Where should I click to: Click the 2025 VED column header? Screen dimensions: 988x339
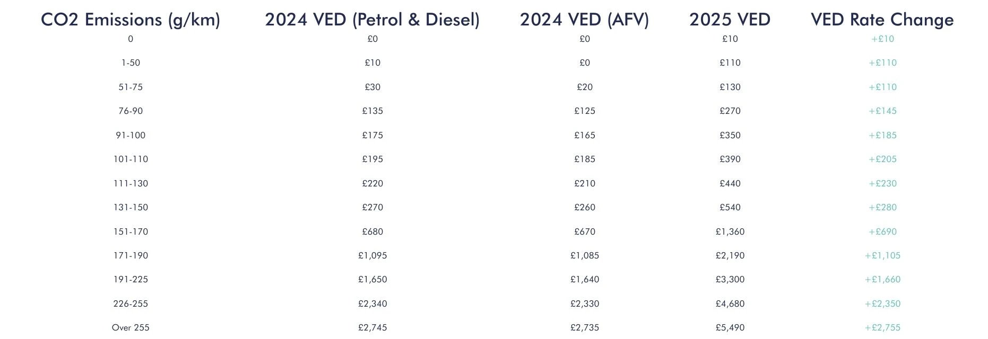coord(730,20)
